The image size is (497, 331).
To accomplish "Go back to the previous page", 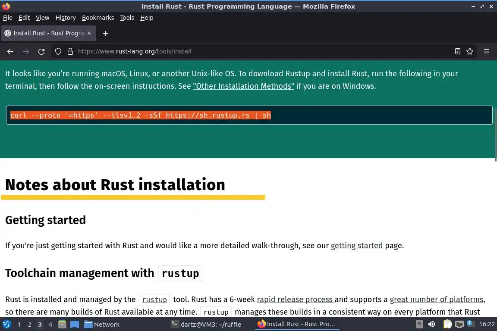I will point(10,51).
